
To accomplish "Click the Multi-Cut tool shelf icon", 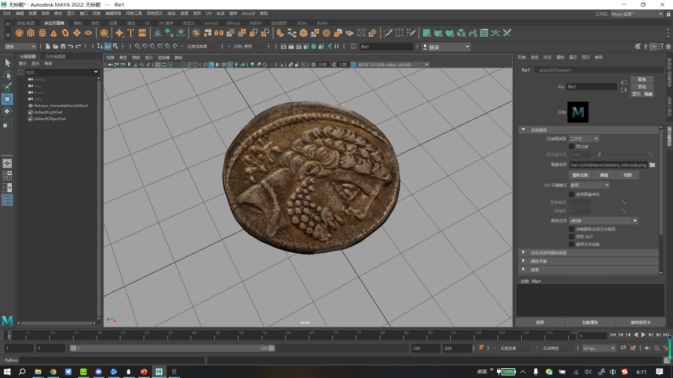I will point(388,33).
